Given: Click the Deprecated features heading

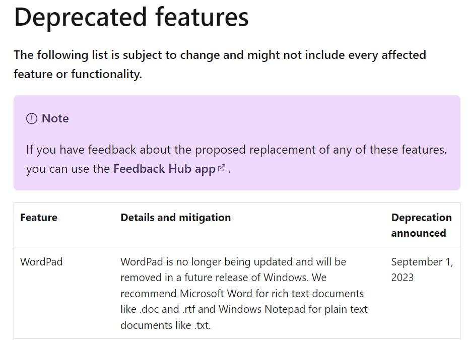Looking at the screenshot, I should [131, 17].
